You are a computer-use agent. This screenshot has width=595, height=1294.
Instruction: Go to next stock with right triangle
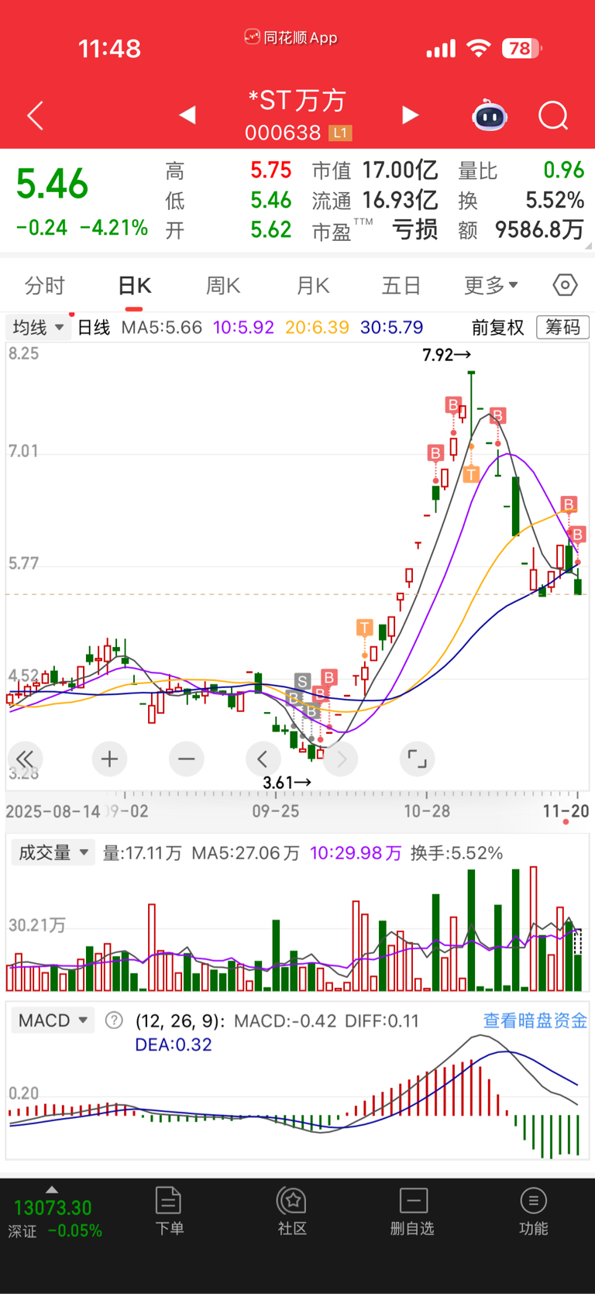point(410,115)
